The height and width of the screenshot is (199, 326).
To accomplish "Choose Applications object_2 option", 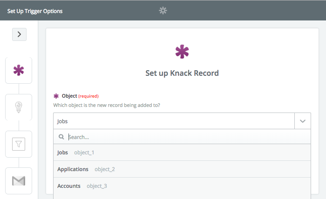I will (x=182, y=169).
